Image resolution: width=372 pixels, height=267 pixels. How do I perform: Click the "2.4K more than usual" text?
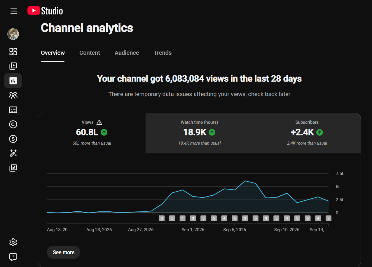(307, 143)
